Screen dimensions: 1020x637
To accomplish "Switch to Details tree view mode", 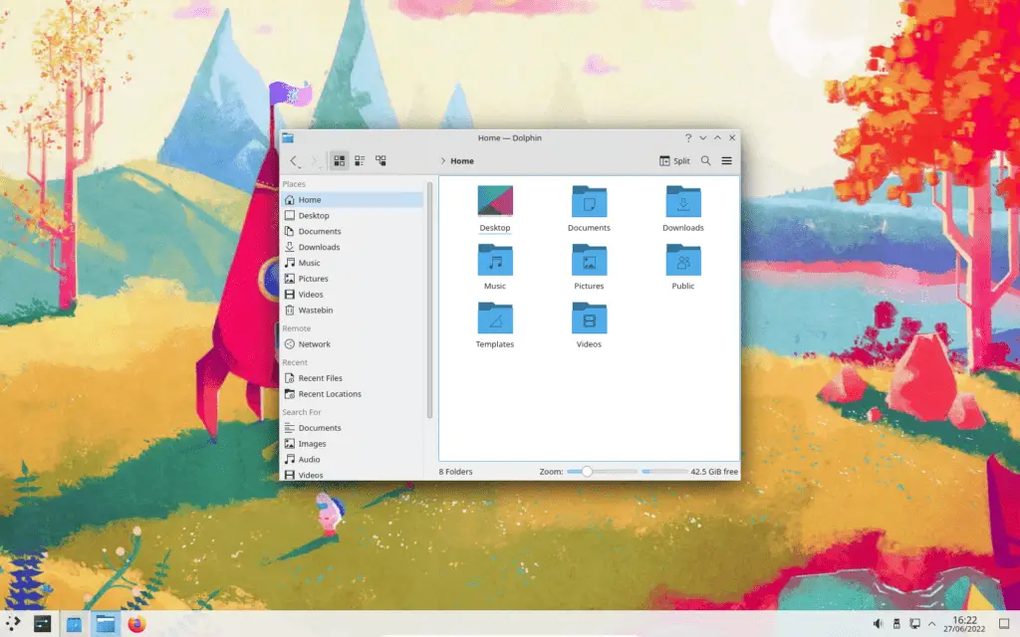I will (x=381, y=160).
